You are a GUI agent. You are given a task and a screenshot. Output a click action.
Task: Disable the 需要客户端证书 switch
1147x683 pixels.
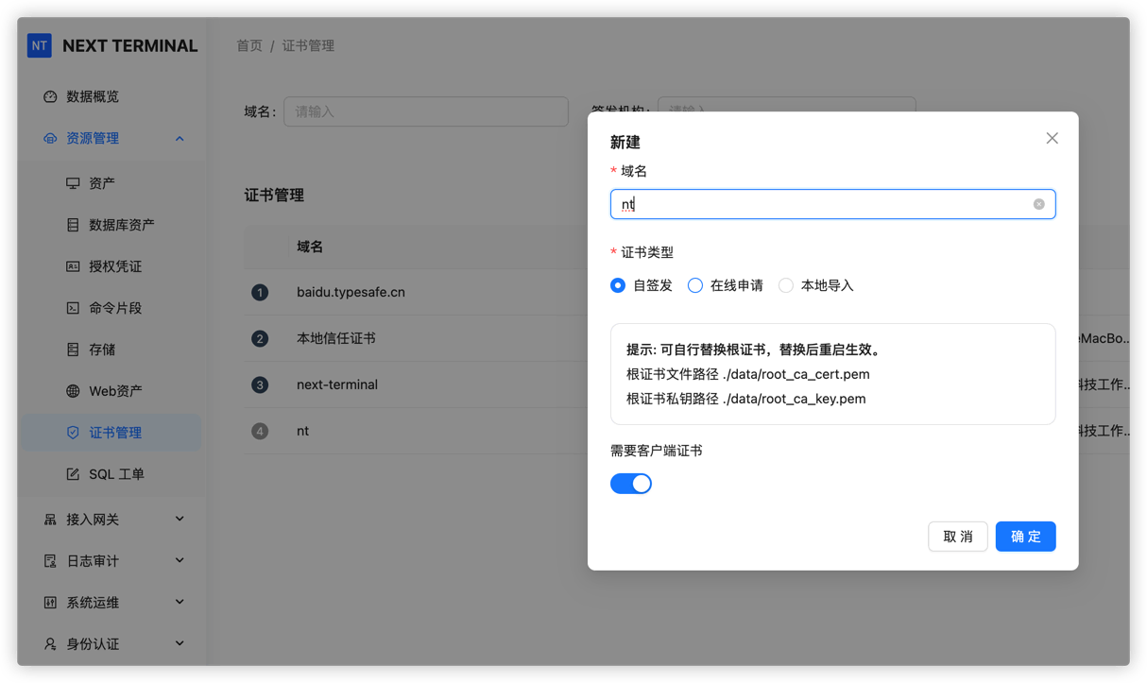tap(631, 483)
